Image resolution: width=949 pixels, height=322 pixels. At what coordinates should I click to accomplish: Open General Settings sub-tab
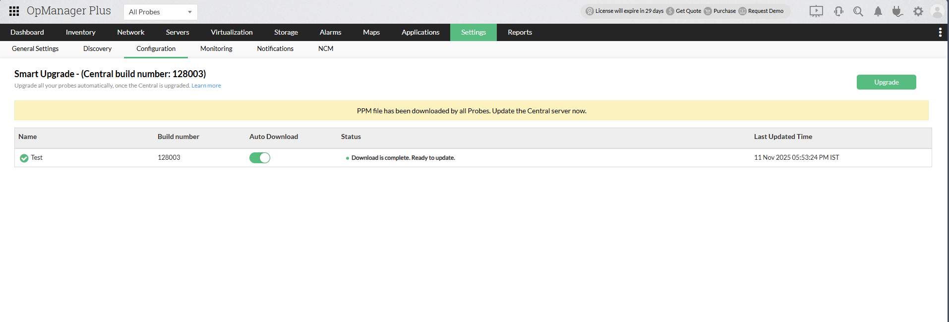pyautogui.click(x=35, y=48)
